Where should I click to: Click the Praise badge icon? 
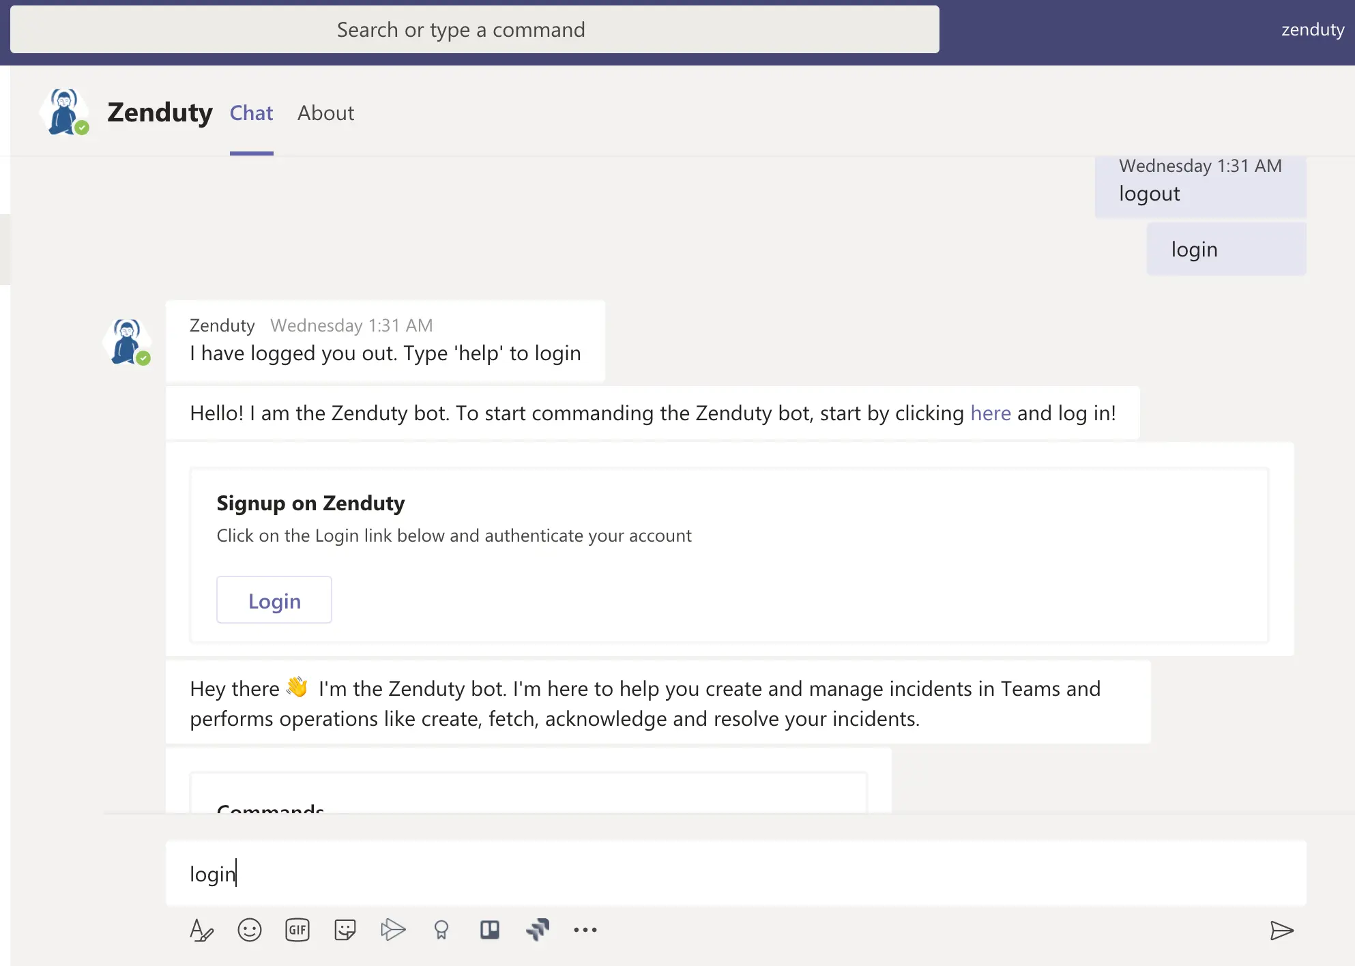click(x=441, y=930)
